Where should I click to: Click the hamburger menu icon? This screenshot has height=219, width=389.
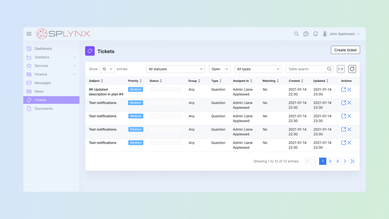pyautogui.click(x=29, y=34)
